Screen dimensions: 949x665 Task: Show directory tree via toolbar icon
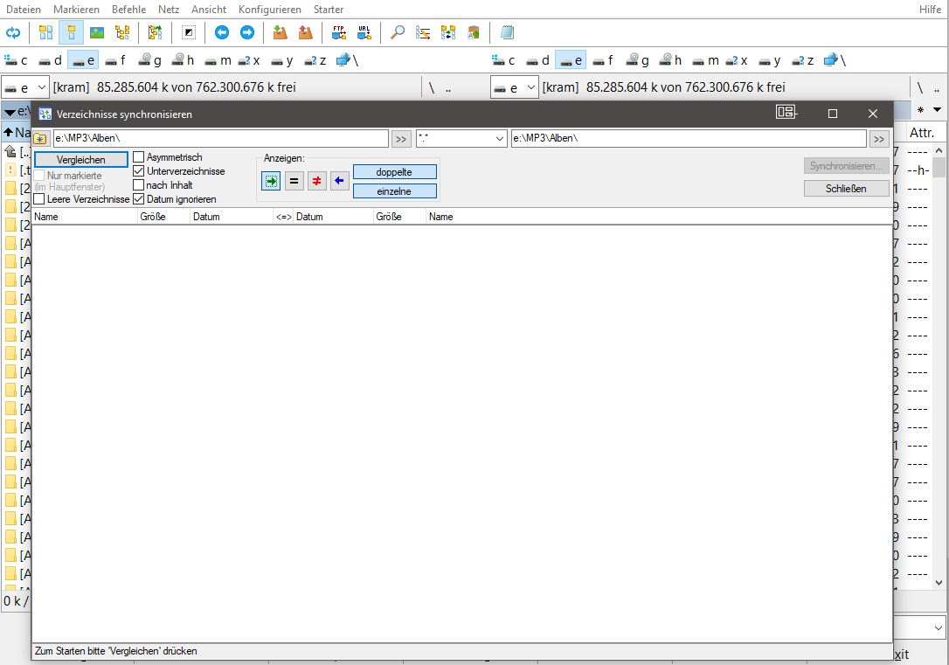(x=123, y=32)
